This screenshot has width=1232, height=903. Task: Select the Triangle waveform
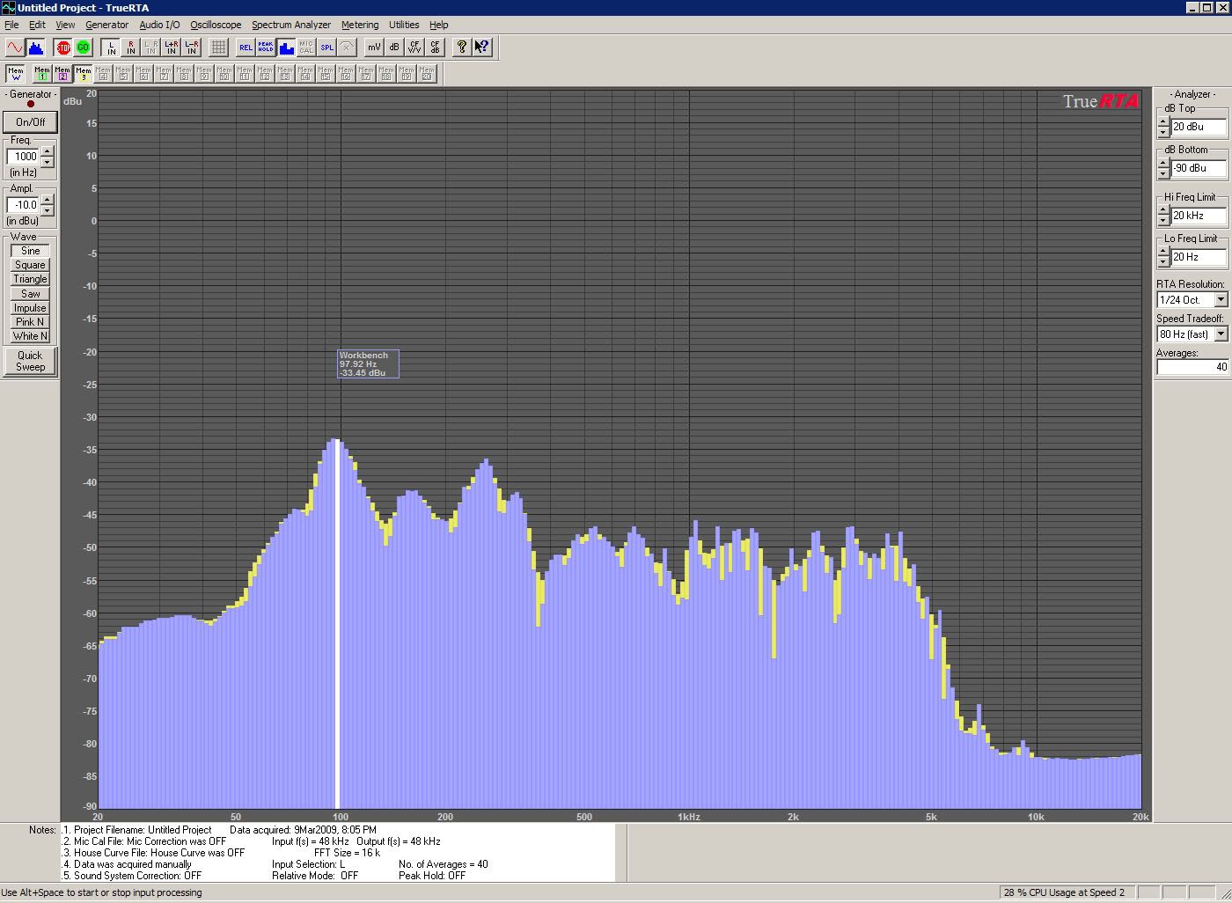(x=30, y=279)
